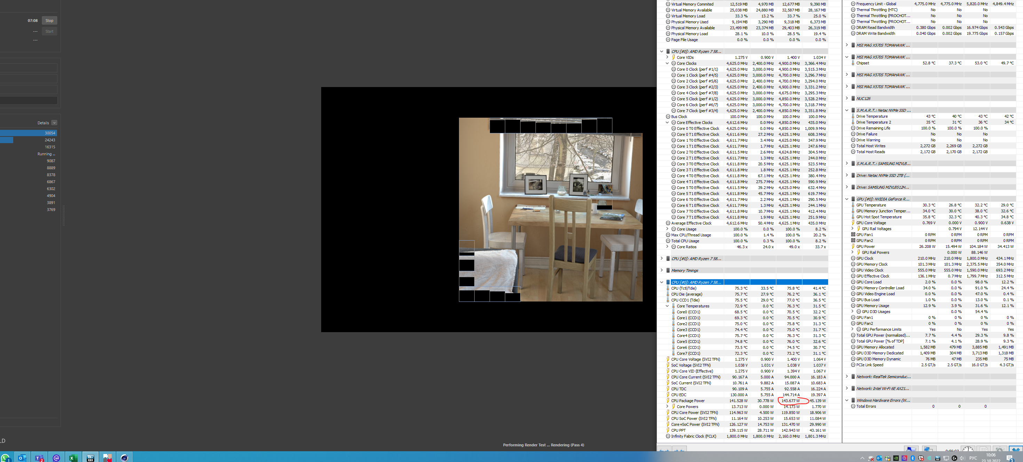Open the NVIDIA tray icon

pyautogui.click(x=896, y=459)
